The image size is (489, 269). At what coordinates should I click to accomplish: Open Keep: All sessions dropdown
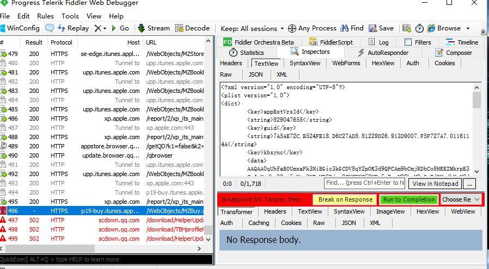click(252, 29)
